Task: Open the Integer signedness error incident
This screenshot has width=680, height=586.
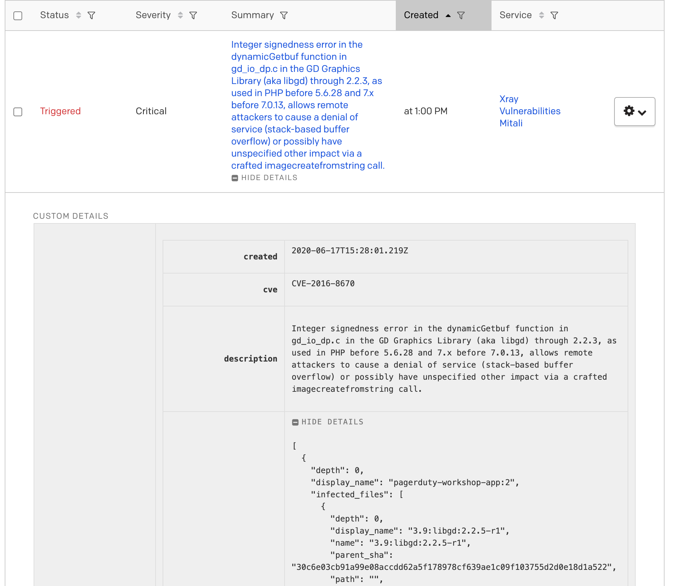Action: (x=308, y=105)
